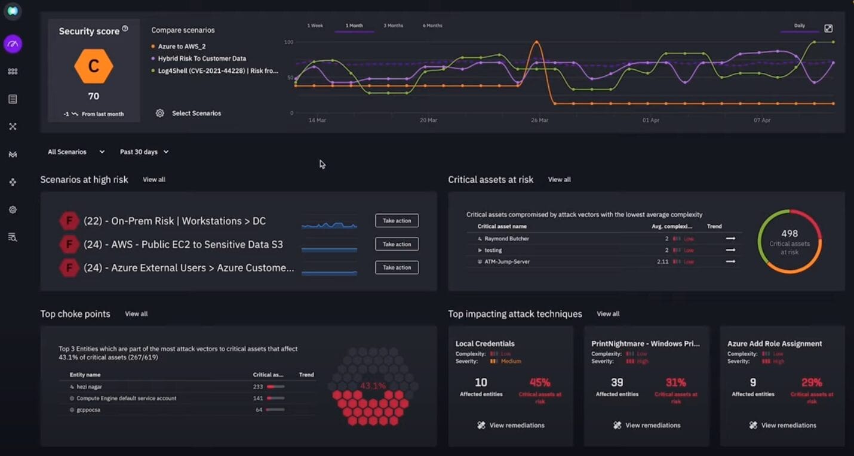Viewport: 854px width, 456px height.
Task: Click the info icon beside Security score
Action: [125, 29]
